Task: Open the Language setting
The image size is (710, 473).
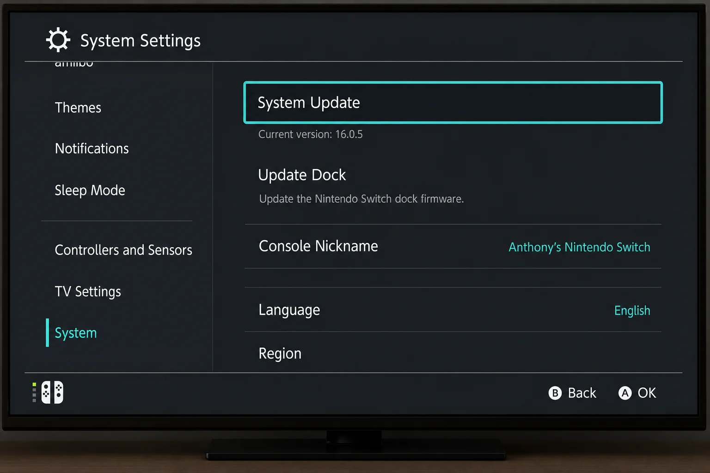Action: (453, 310)
